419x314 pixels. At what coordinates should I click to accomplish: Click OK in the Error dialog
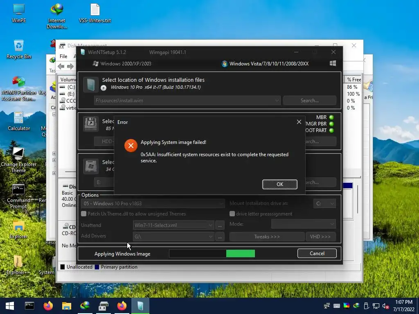point(279,184)
